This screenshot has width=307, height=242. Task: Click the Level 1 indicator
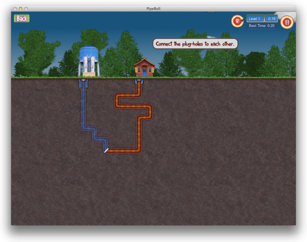click(x=255, y=19)
